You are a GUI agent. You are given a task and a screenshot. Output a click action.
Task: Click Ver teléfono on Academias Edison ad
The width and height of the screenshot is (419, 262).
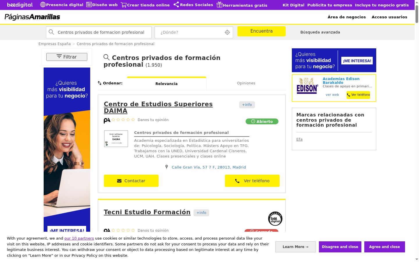(358, 95)
